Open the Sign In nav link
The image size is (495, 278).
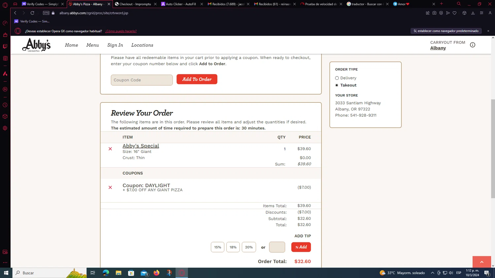point(115,45)
